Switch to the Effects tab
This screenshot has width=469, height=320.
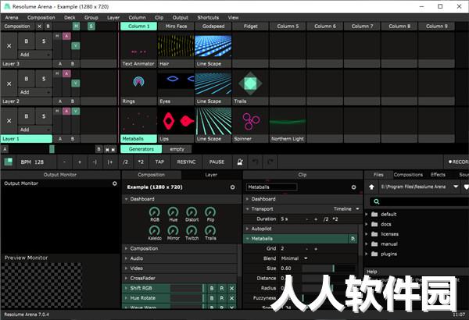tap(438, 175)
